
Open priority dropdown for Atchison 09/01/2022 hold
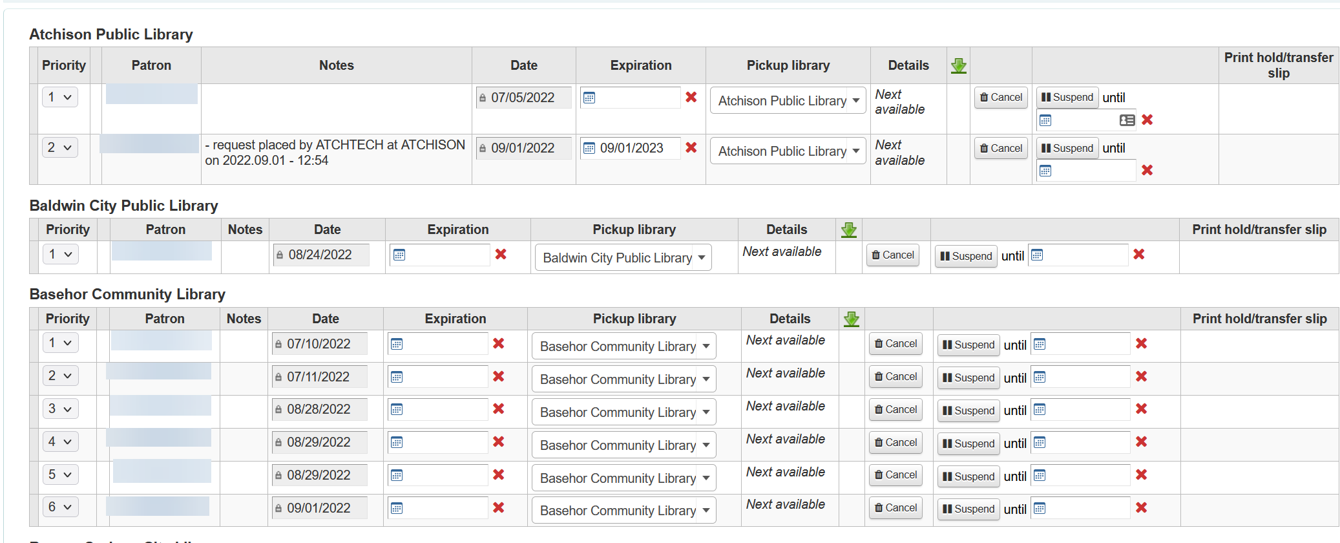coord(59,148)
